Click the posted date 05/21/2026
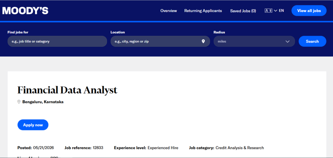 [x=44, y=148]
